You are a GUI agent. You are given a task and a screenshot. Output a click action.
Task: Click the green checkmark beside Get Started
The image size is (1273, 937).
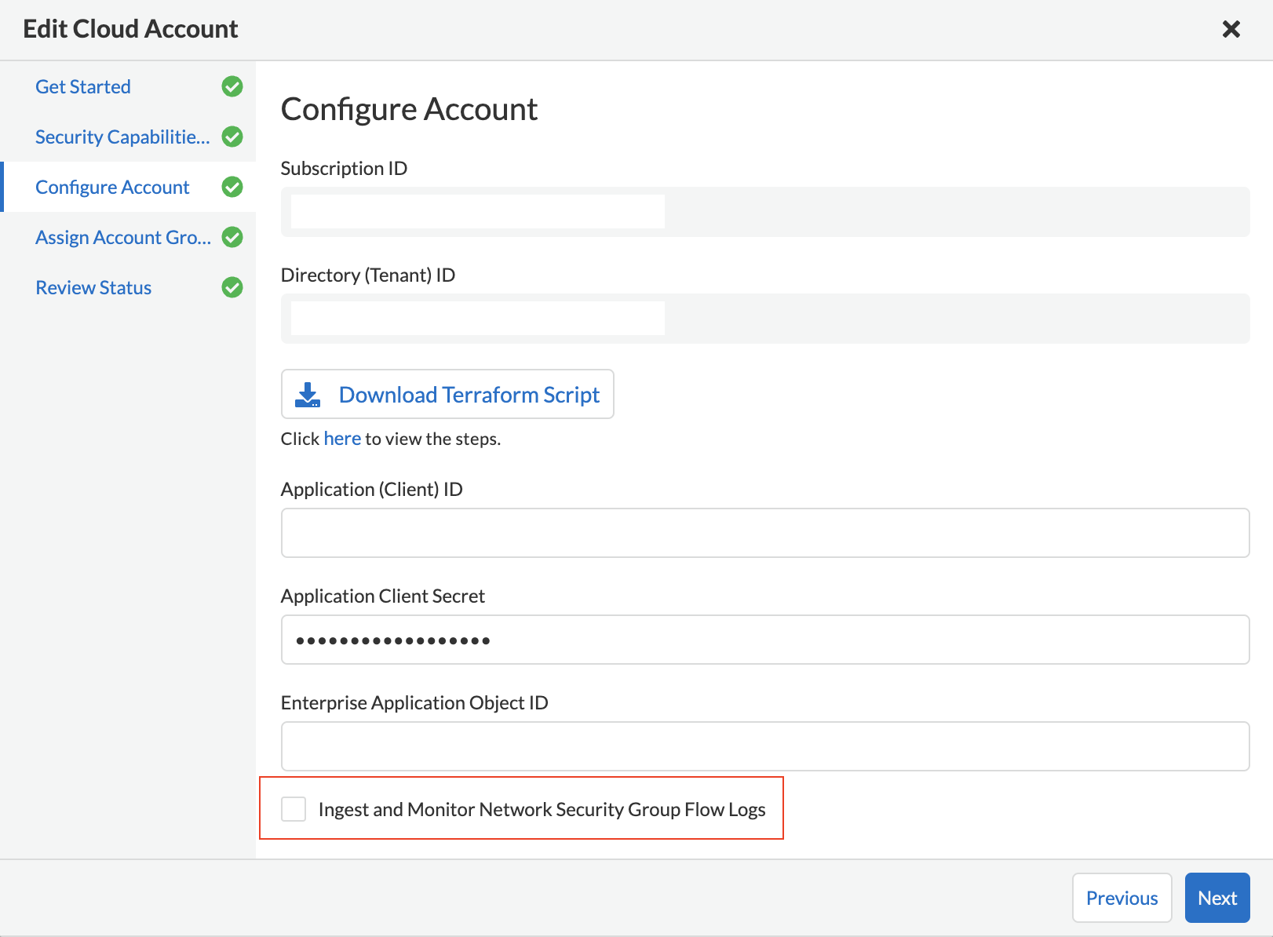pos(232,86)
